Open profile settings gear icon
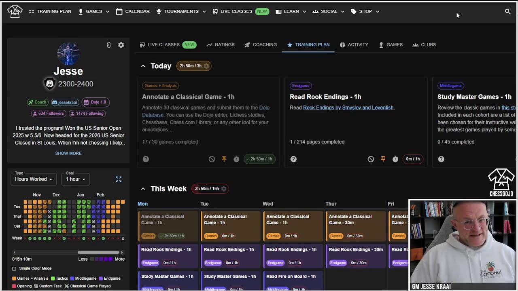This screenshot has height=291, width=518. 121,45
